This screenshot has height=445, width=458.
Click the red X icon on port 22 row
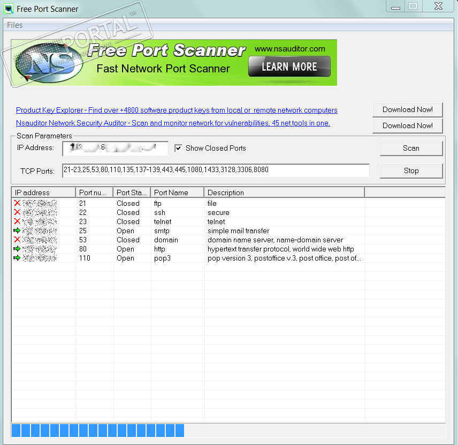click(17, 212)
